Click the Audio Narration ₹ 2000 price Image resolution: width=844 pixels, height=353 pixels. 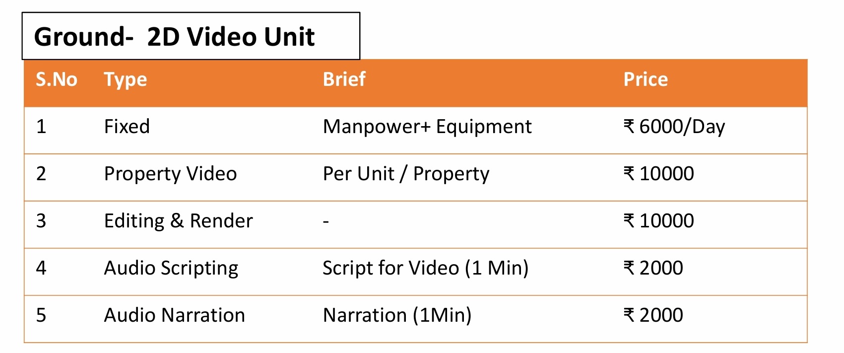pos(653,315)
